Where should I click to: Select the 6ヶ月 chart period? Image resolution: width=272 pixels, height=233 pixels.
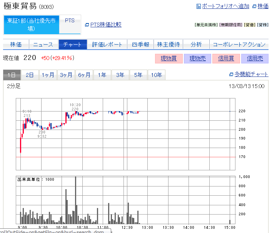point(84,75)
